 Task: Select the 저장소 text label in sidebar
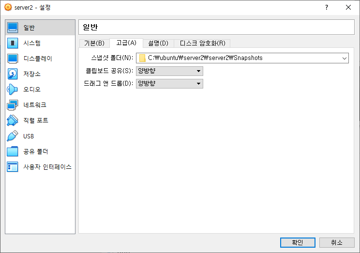point(32,74)
